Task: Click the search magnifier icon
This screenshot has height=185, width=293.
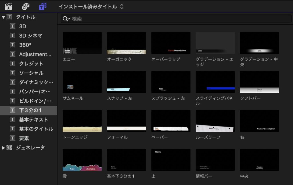Action: (66, 19)
